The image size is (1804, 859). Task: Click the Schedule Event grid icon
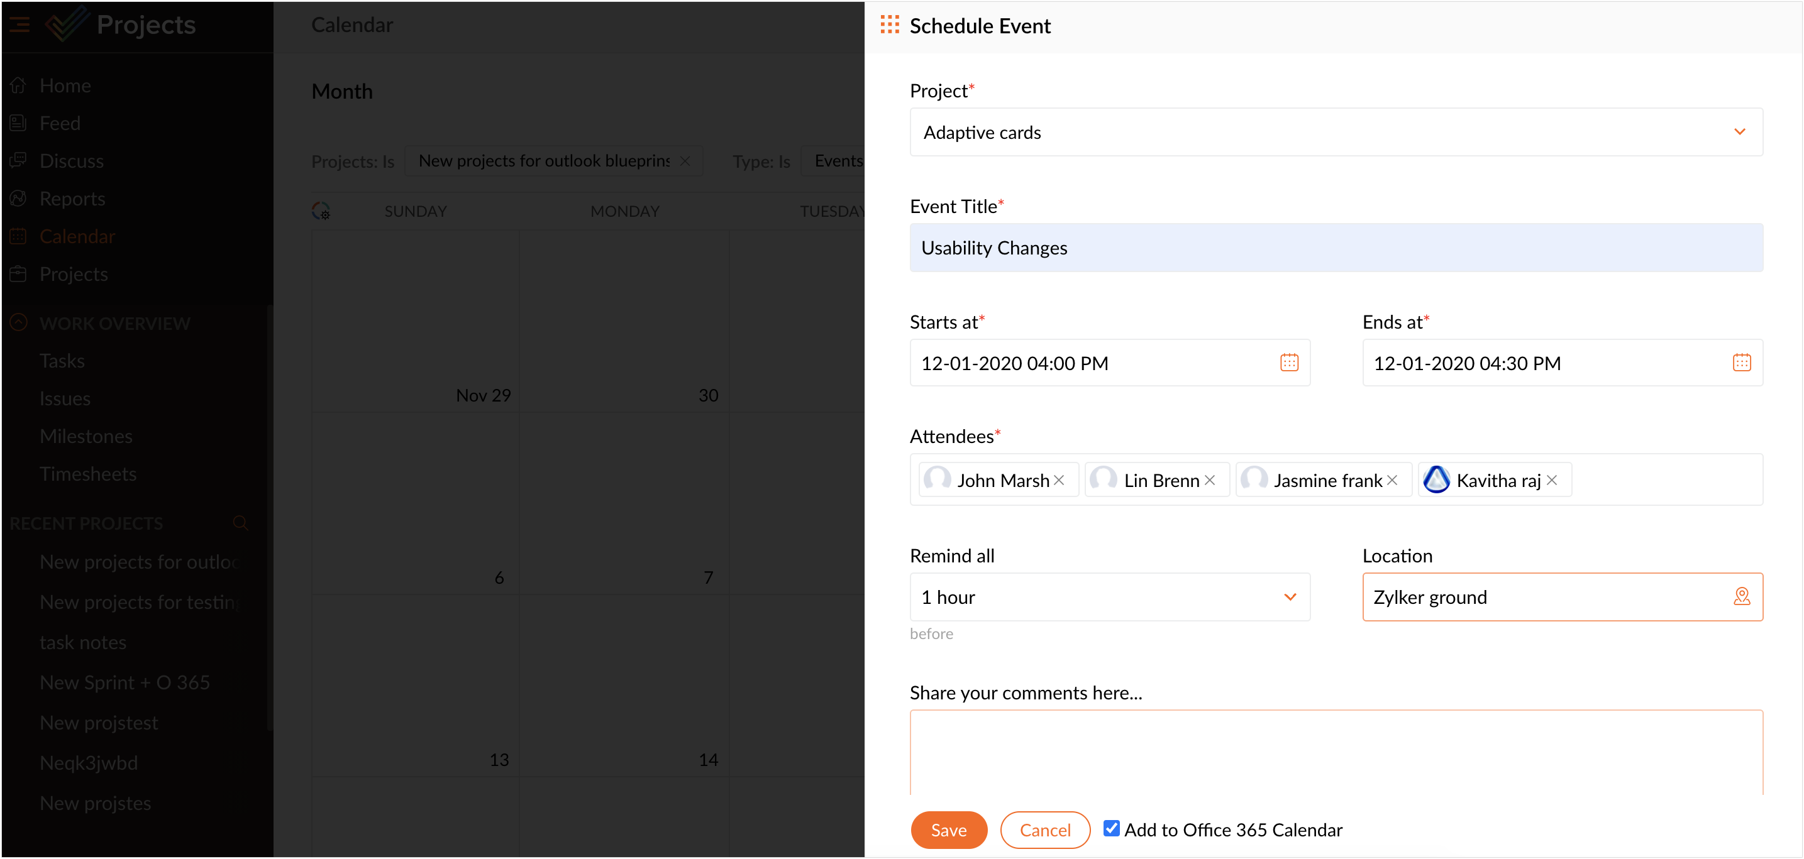889,25
